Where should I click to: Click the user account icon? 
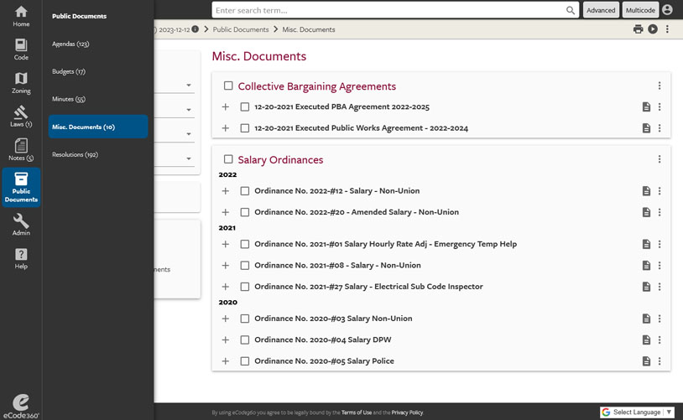pos(667,9)
